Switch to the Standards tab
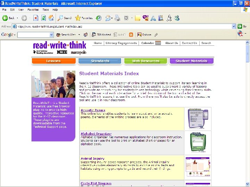The width and height of the screenshot is (250, 187). (x=100, y=61)
